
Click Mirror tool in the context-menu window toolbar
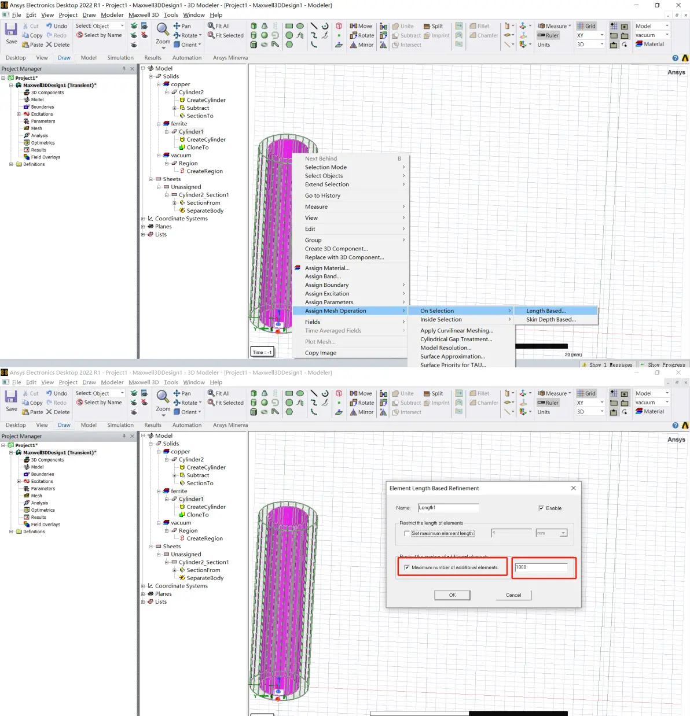point(362,45)
